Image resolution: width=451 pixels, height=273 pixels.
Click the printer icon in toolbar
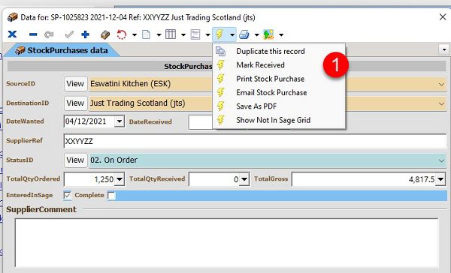(x=244, y=34)
